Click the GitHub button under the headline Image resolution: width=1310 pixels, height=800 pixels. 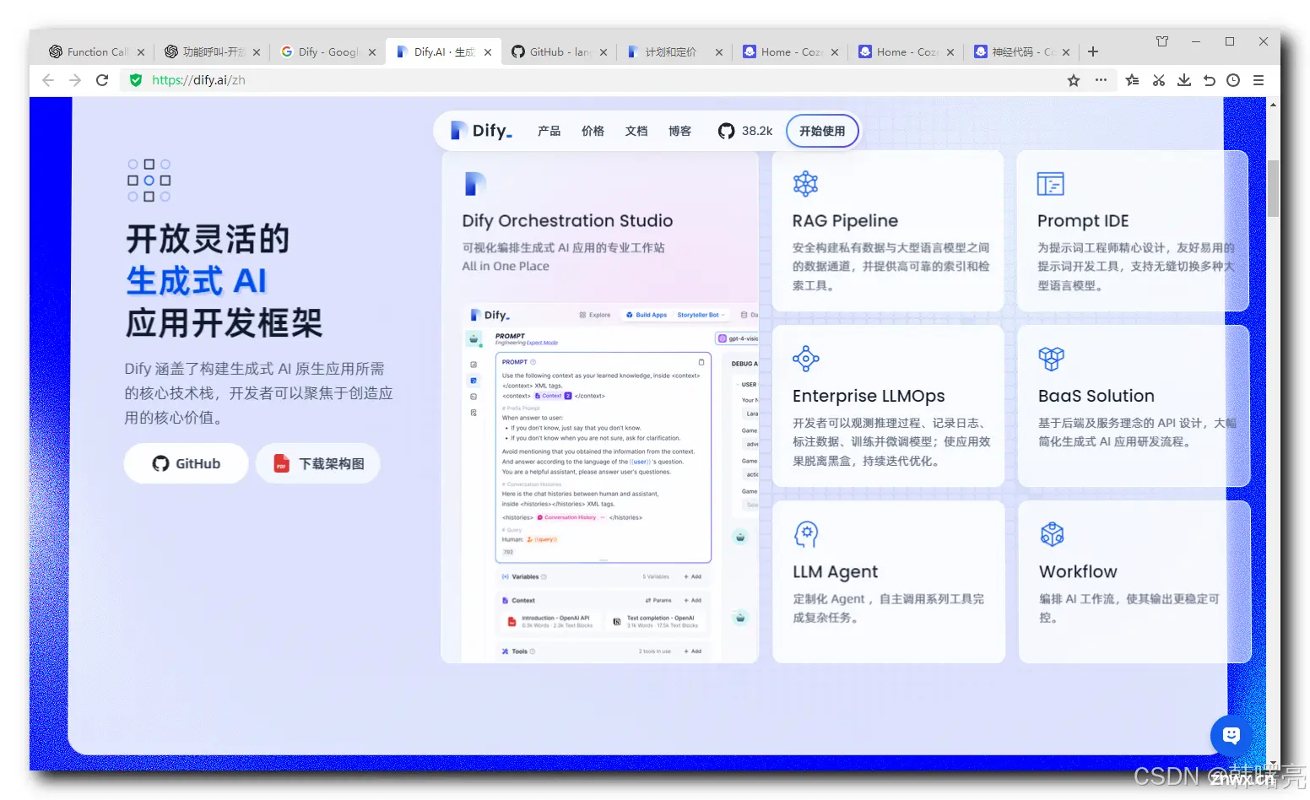pos(186,463)
